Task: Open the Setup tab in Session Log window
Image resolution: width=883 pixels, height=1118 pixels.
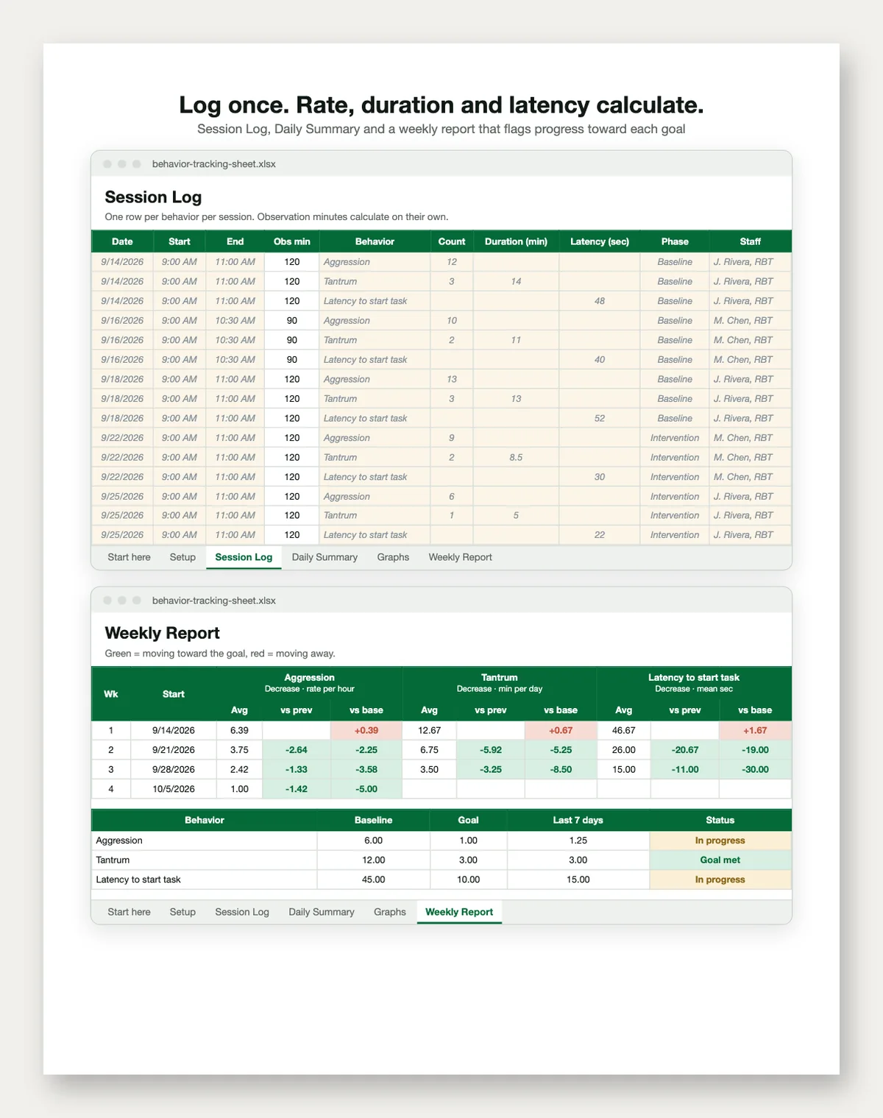Action: pos(182,557)
